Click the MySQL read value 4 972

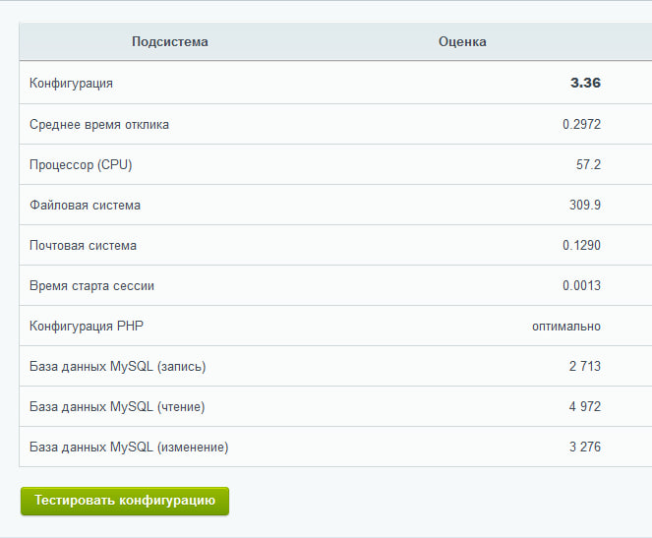tap(584, 407)
